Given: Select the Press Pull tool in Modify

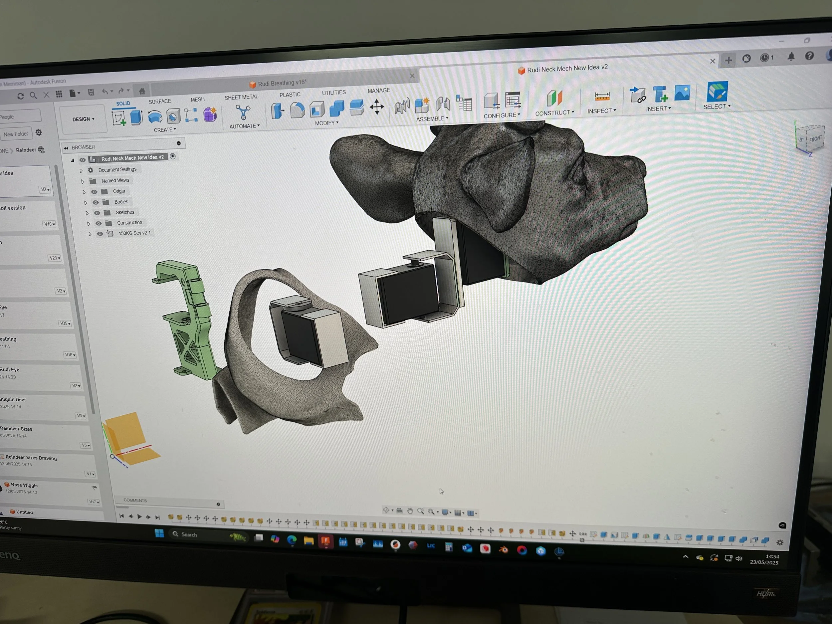Looking at the screenshot, I should [x=278, y=110].
